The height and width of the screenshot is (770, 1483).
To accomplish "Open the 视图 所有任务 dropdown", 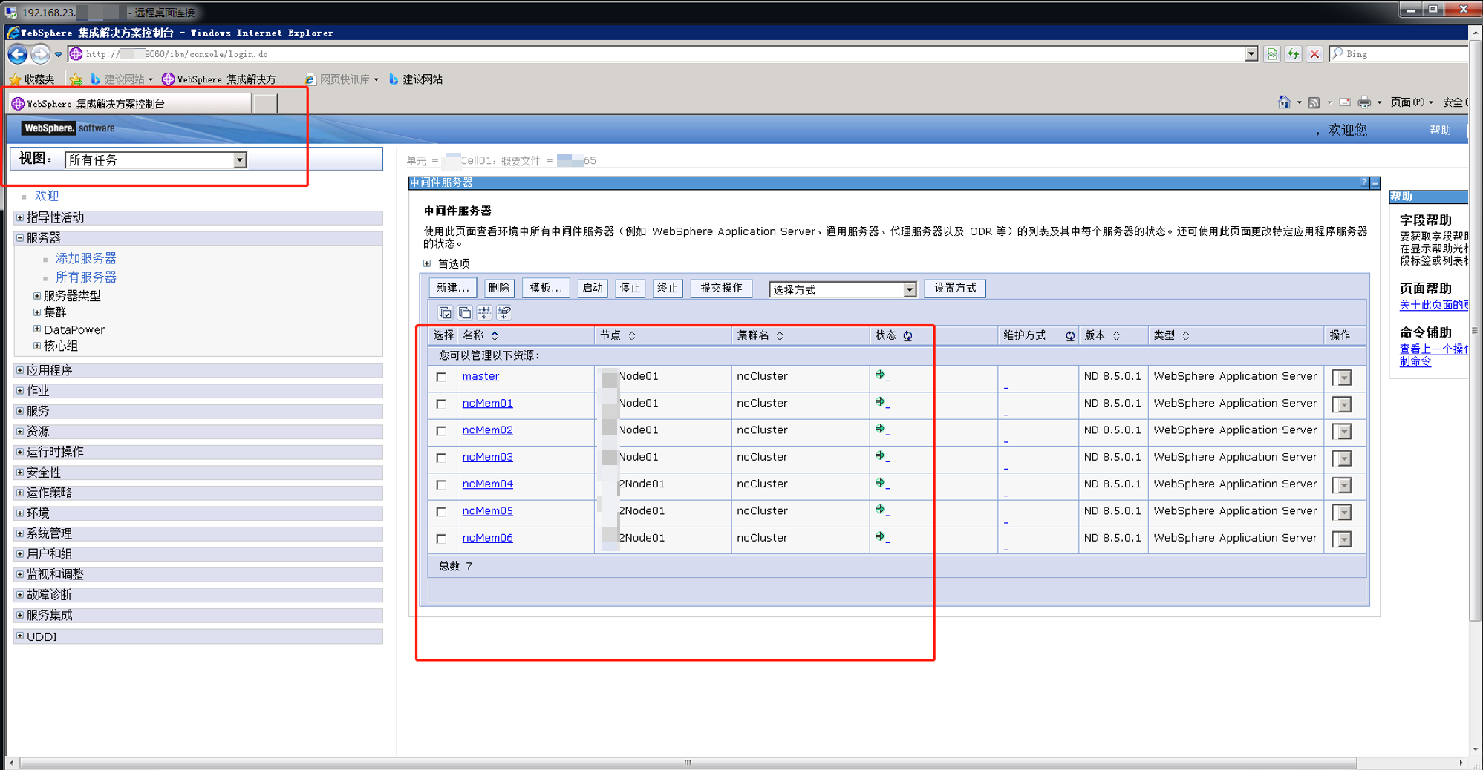I will click(x=239, y=160).
